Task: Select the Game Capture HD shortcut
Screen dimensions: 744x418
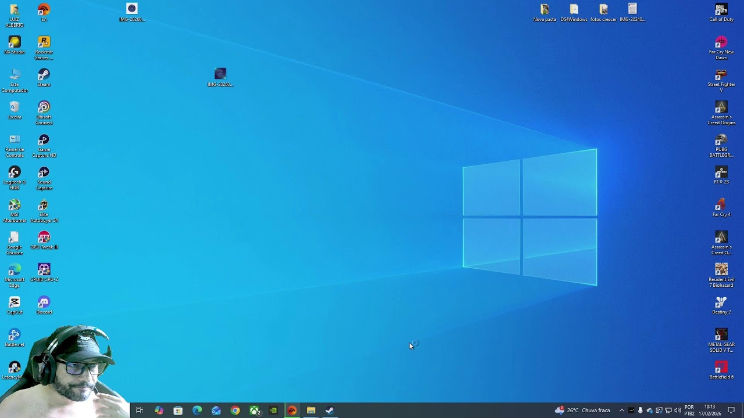Action: 44,146
